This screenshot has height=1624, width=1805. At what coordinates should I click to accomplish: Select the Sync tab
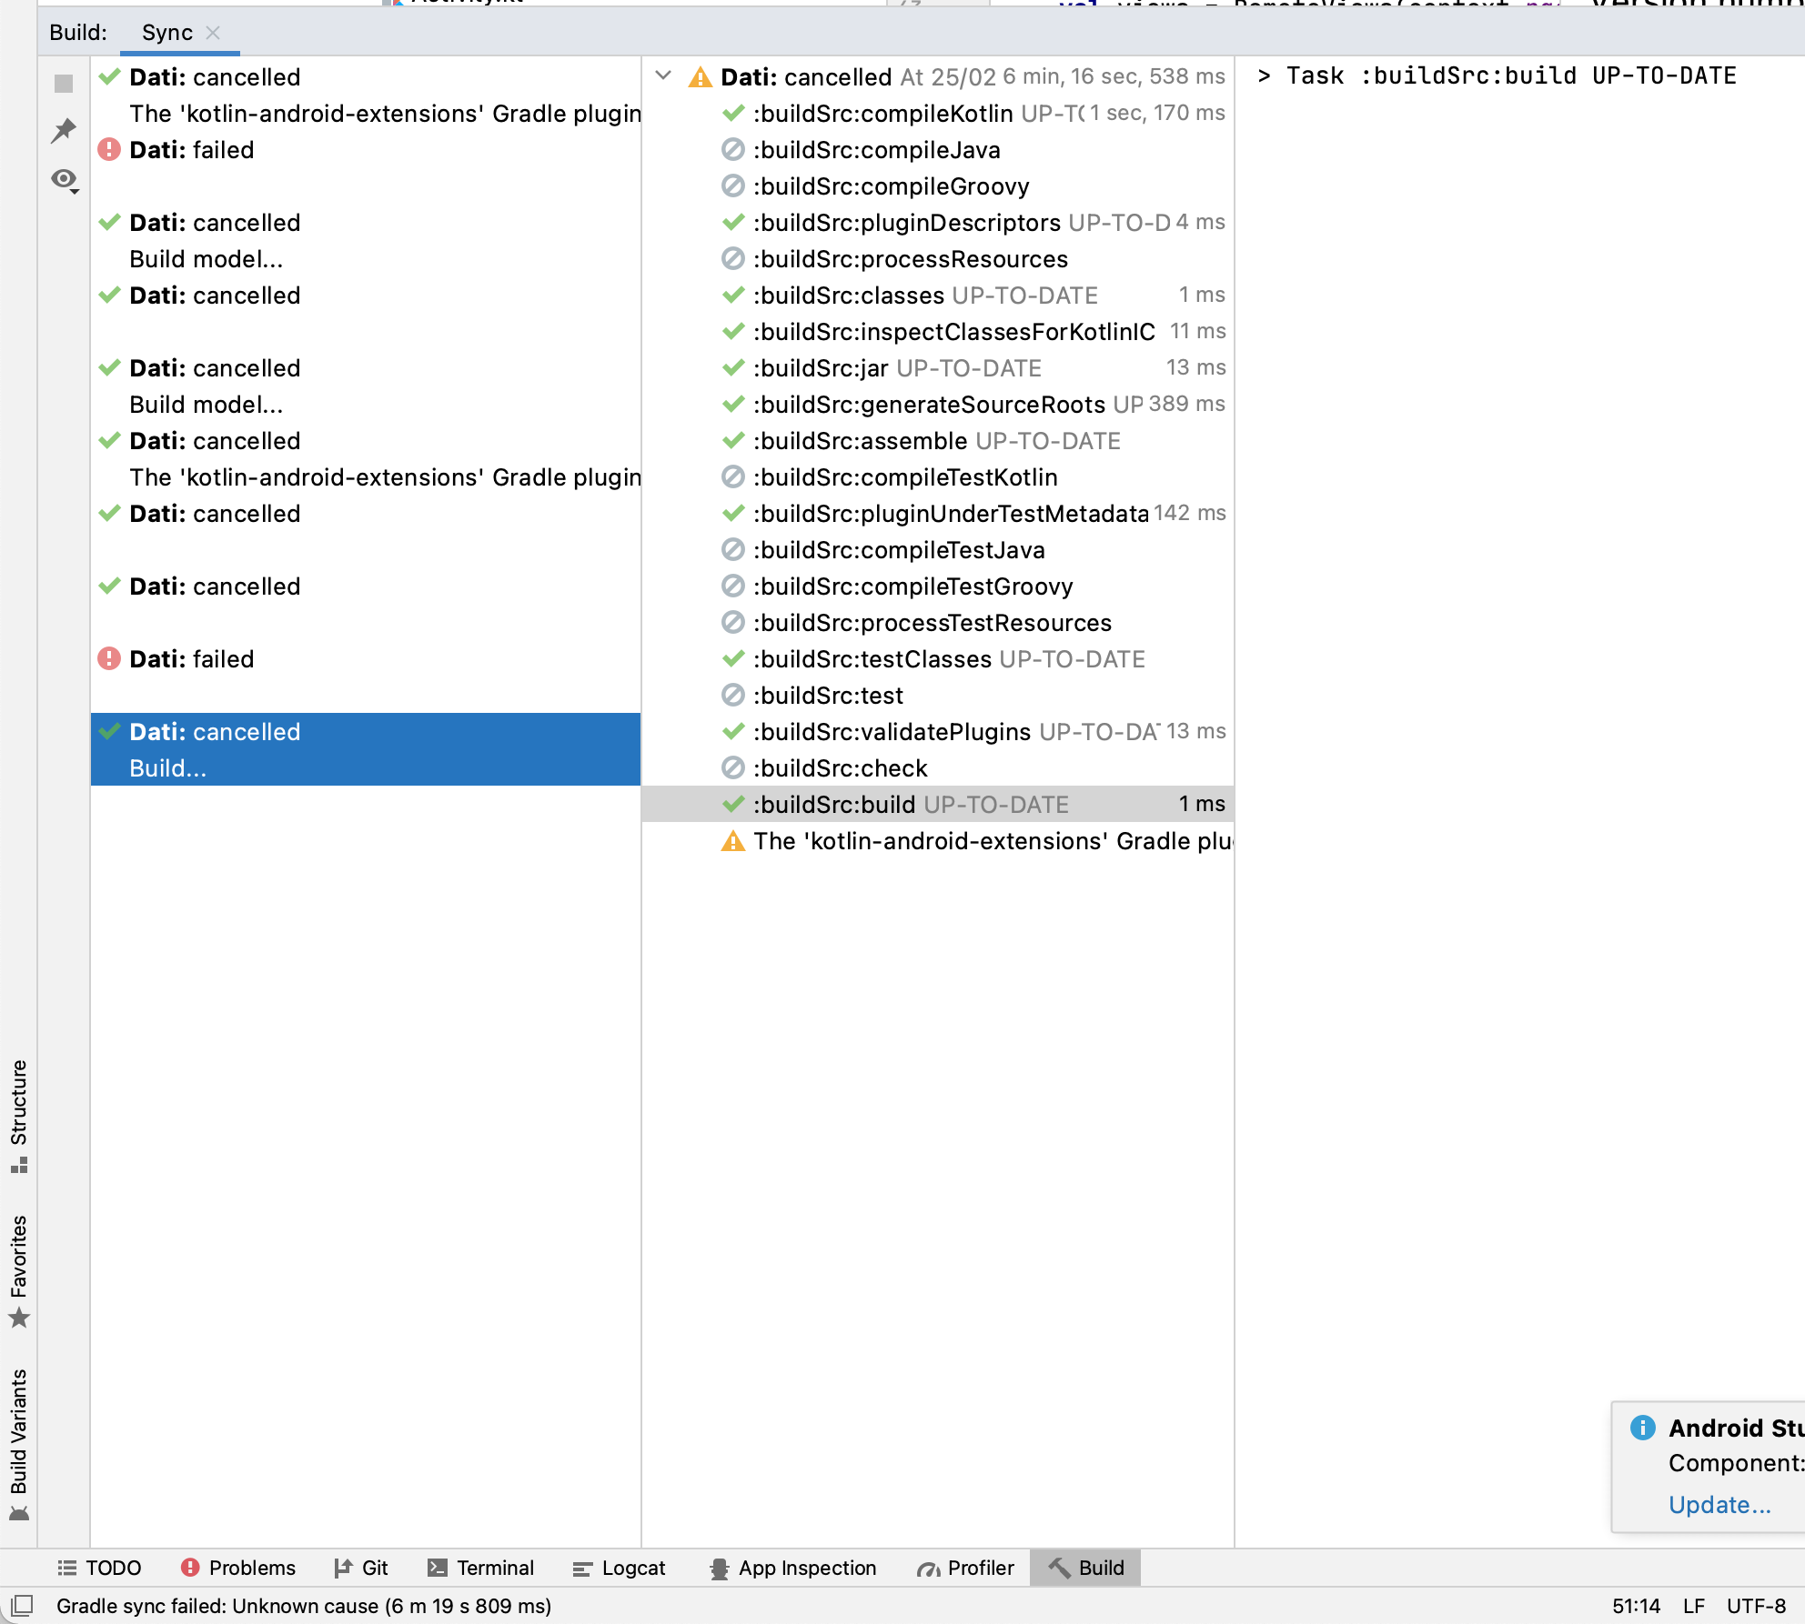point(166,33)
